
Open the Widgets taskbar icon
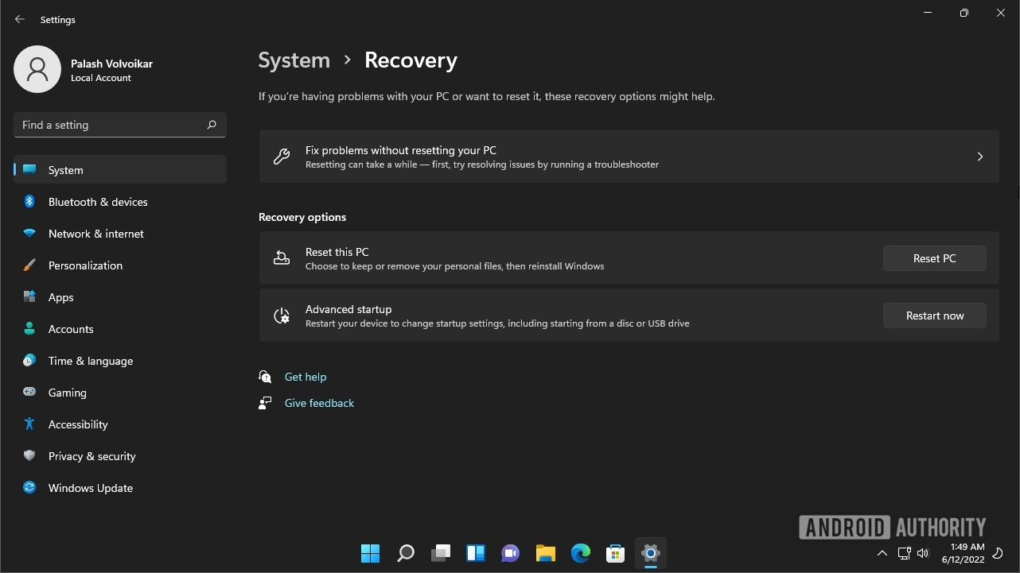(475, 553)
